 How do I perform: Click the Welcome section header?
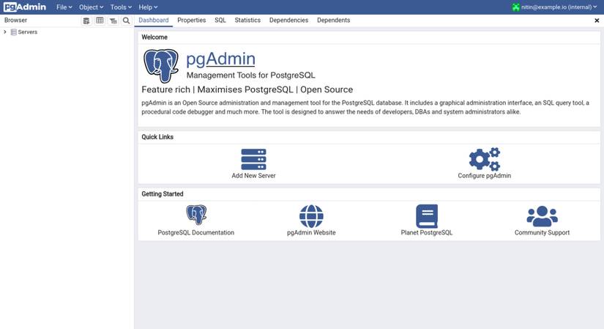coord(154,37)
